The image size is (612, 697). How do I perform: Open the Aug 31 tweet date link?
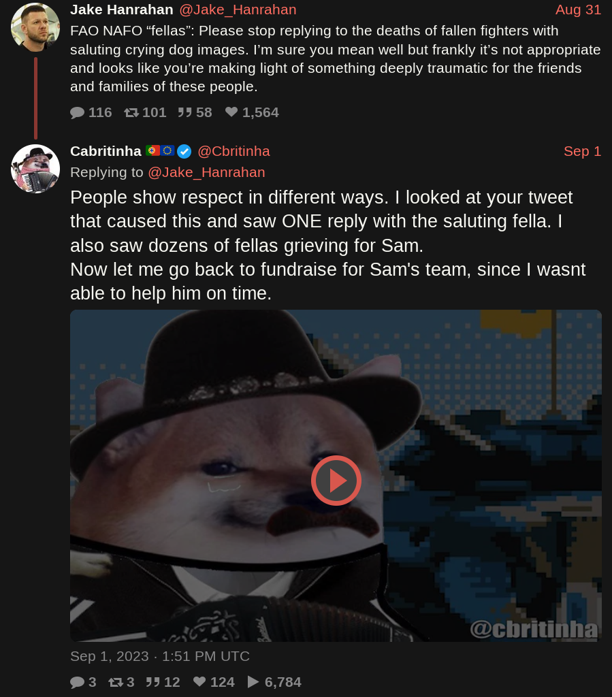(578, 10)
